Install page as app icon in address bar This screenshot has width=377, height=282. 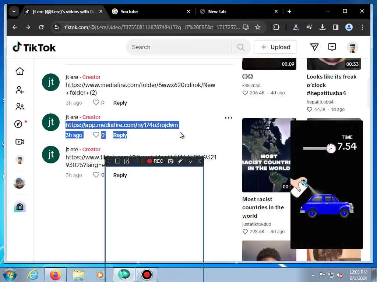click(246, 27)
